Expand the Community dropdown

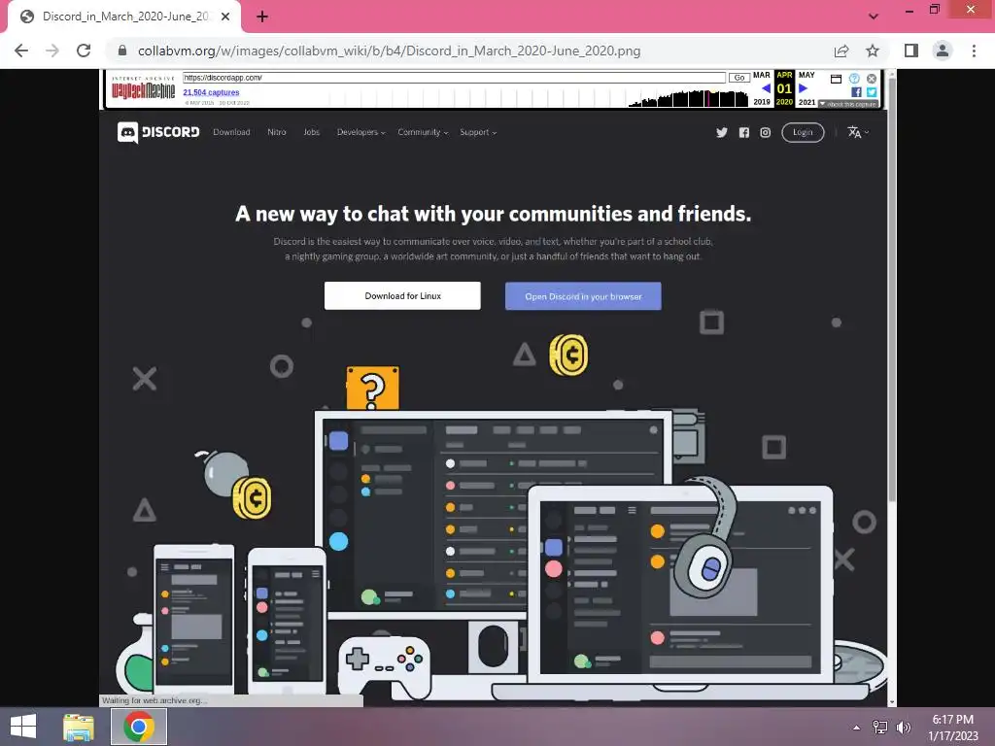(423, 132)
